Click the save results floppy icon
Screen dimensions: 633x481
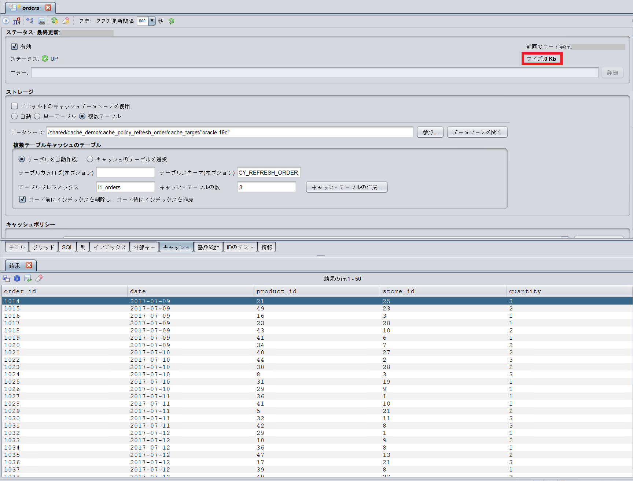[6, 279]
